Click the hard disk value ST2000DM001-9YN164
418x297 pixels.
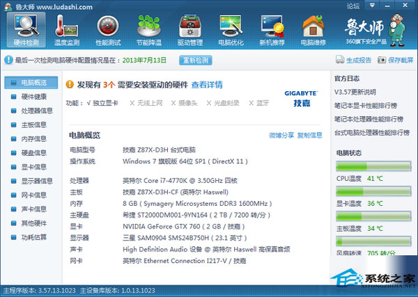pos(196,215)
